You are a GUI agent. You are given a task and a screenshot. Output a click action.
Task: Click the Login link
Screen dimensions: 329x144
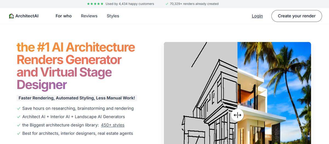click(257, 16)
